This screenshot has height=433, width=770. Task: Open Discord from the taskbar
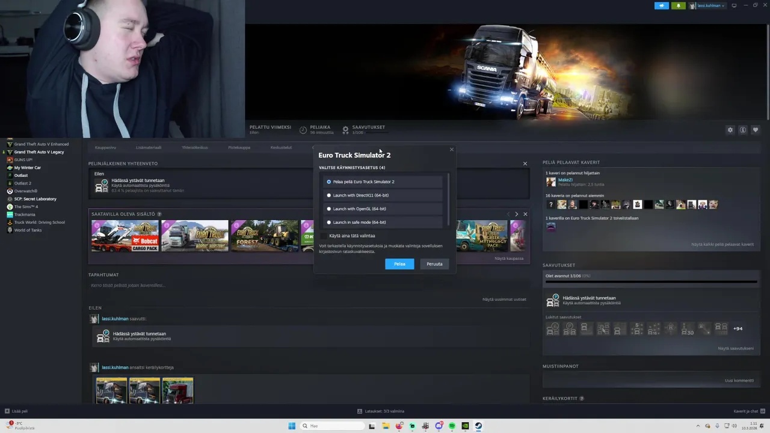[x=439, y=426]
